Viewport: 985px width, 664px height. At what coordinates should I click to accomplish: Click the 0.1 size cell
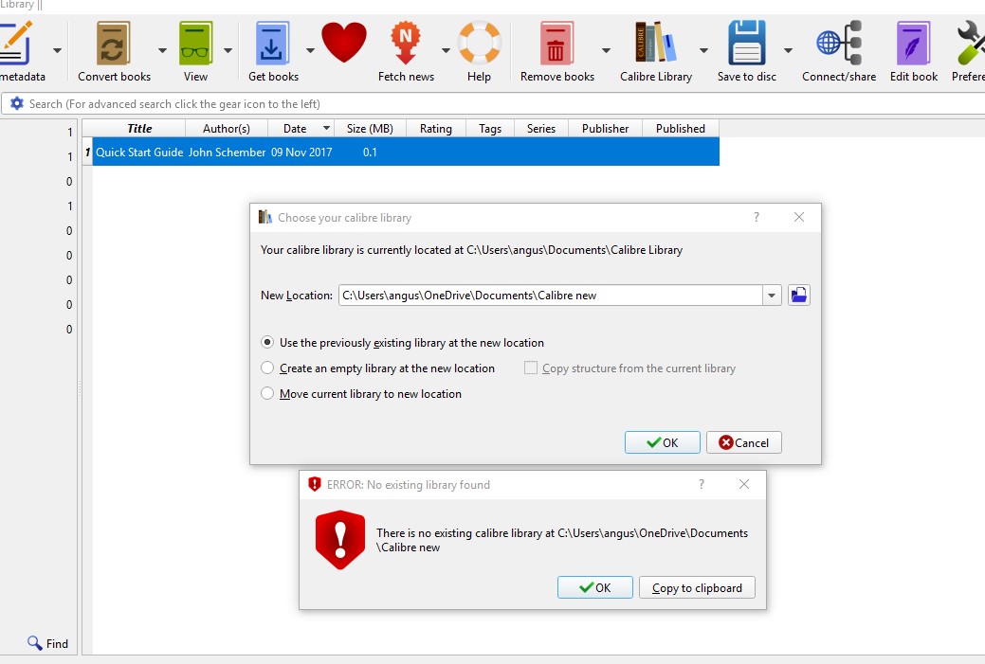pyautogui.click(x=370, y=152)
